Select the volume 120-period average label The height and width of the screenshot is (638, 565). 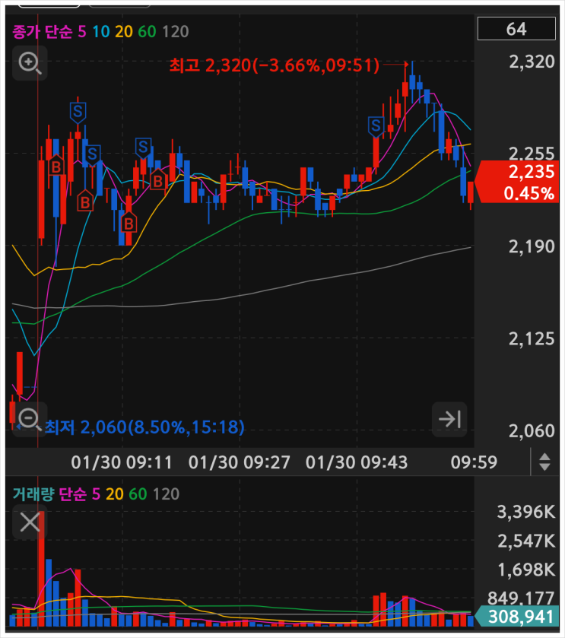tap(166, 494)
